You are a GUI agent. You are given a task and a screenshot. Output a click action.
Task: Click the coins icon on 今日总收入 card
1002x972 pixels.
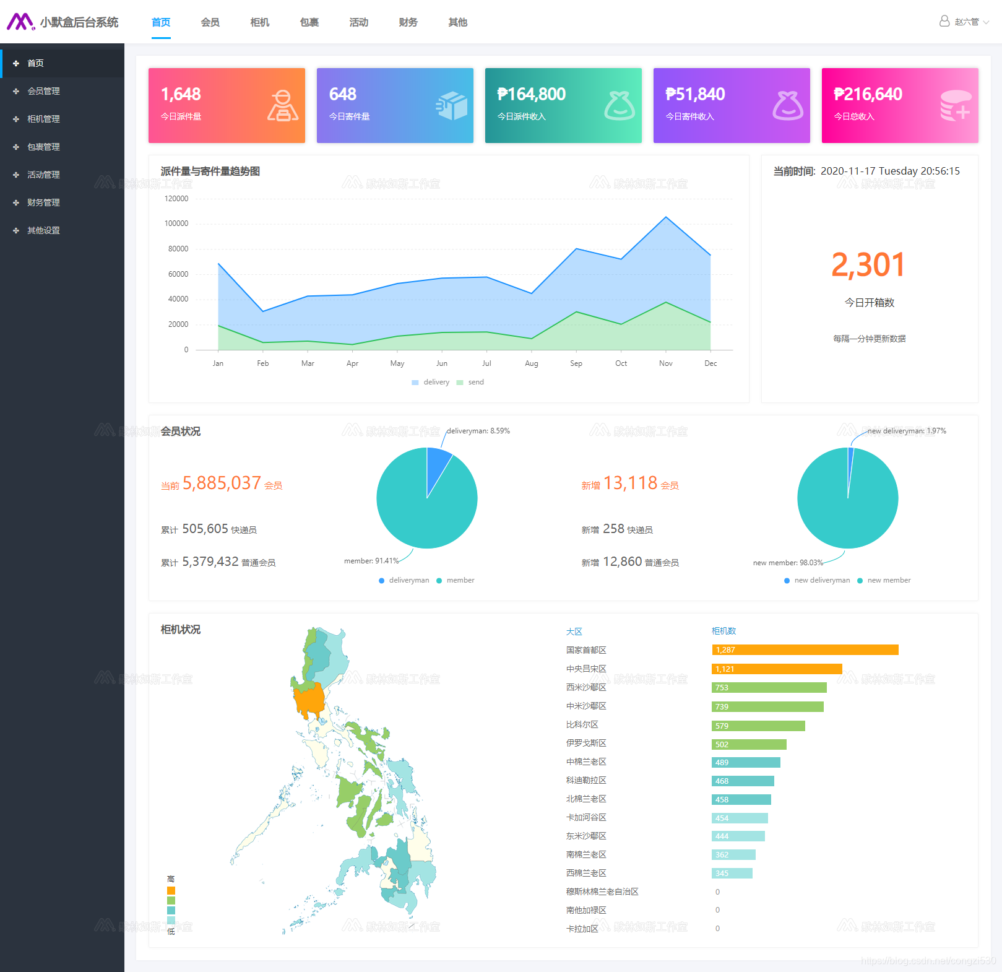pyautogui.click(x=956, y=106)
